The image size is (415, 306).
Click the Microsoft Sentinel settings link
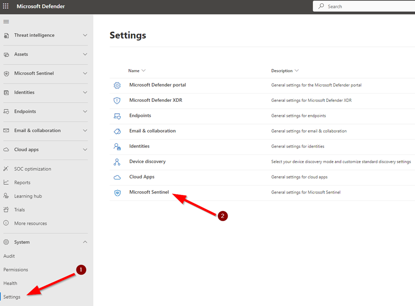[149, 192]
